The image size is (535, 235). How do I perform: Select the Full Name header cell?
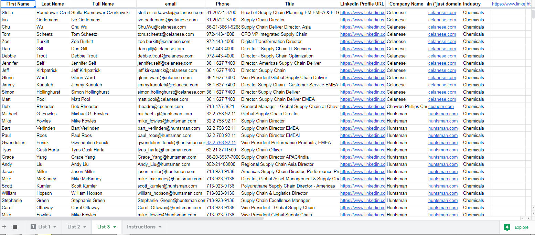click(x=103, y=4)
